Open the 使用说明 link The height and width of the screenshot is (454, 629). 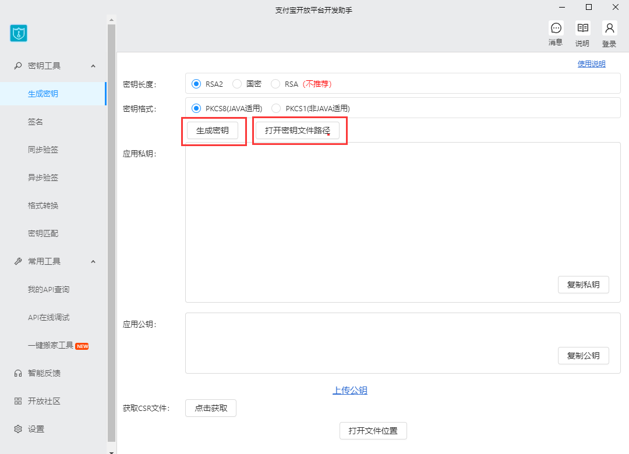(591, 64)
